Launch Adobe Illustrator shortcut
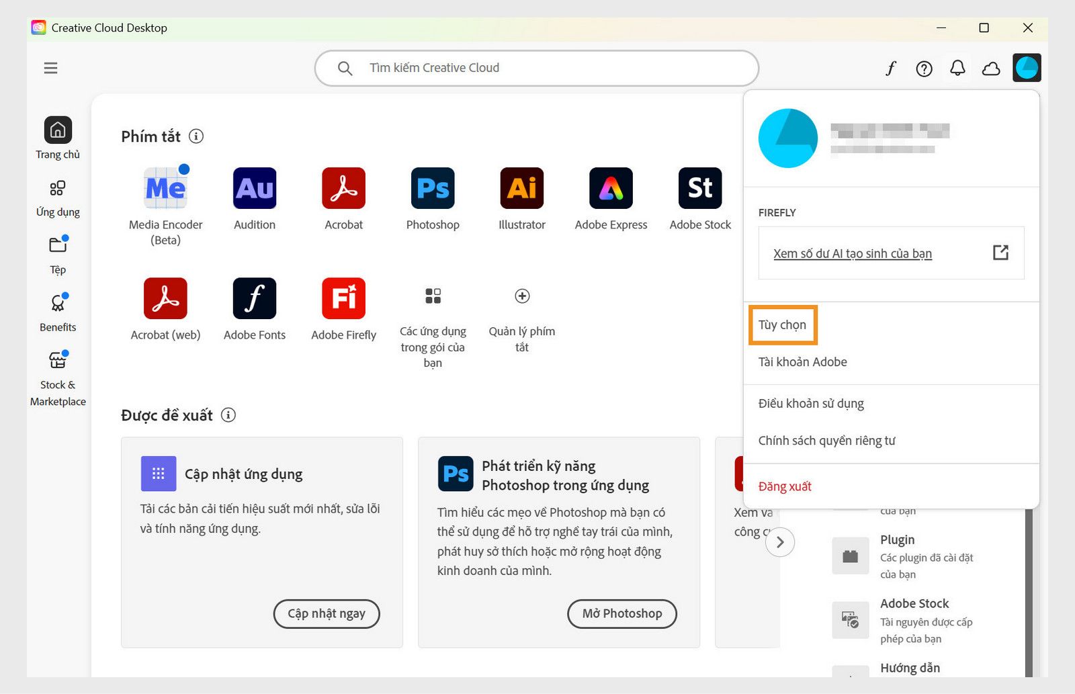Screen dimensions: 1075x694 tap(521, 188)
